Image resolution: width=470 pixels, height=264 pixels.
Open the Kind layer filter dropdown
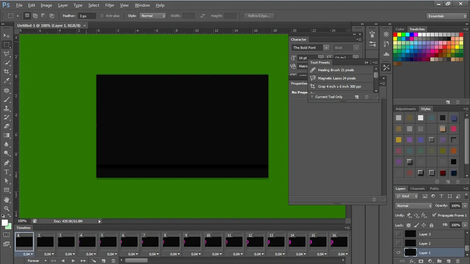pos(407,196)
